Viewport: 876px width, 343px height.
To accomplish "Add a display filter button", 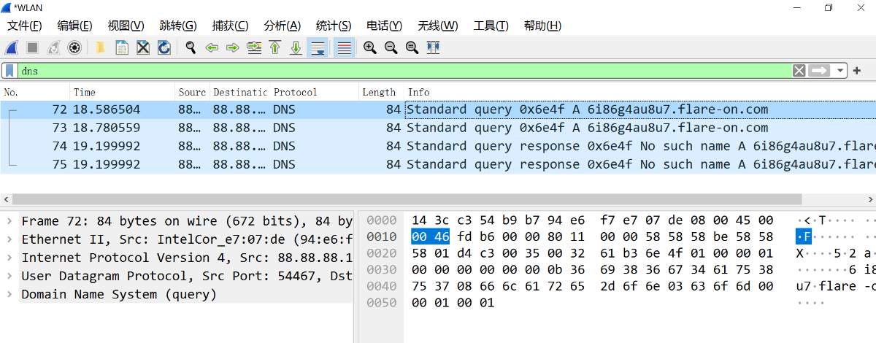I will 857,71.
